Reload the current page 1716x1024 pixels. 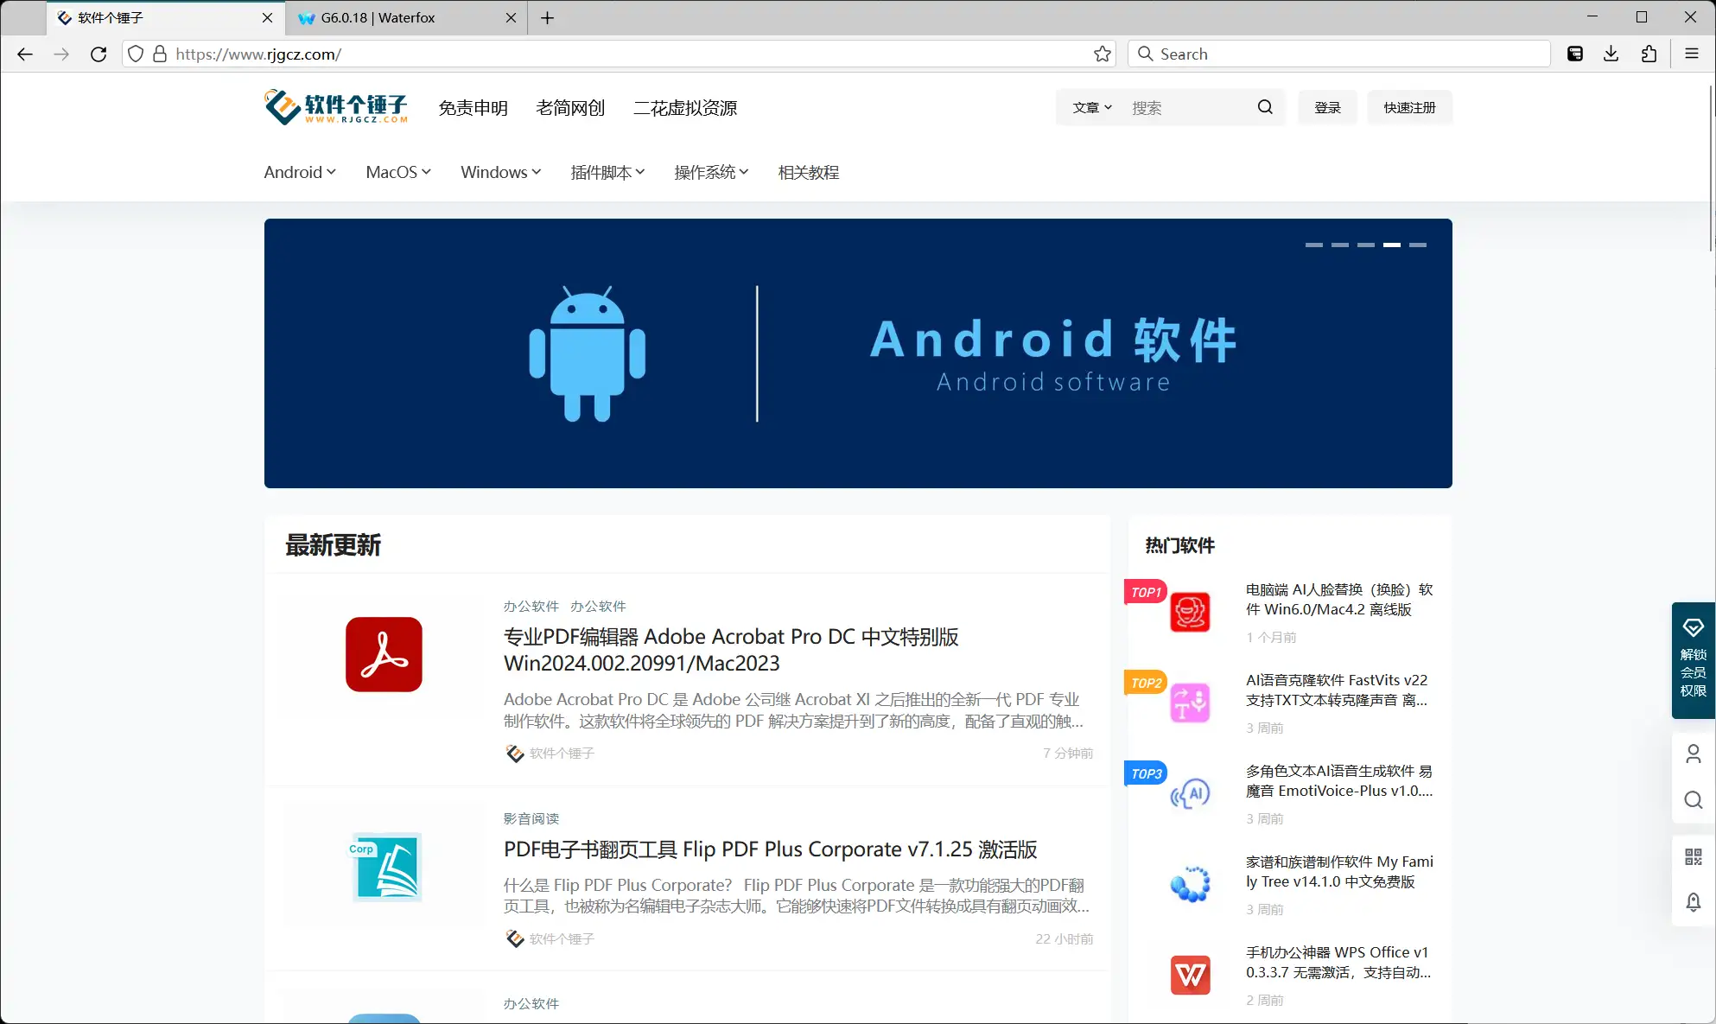(x=99, y=54)
